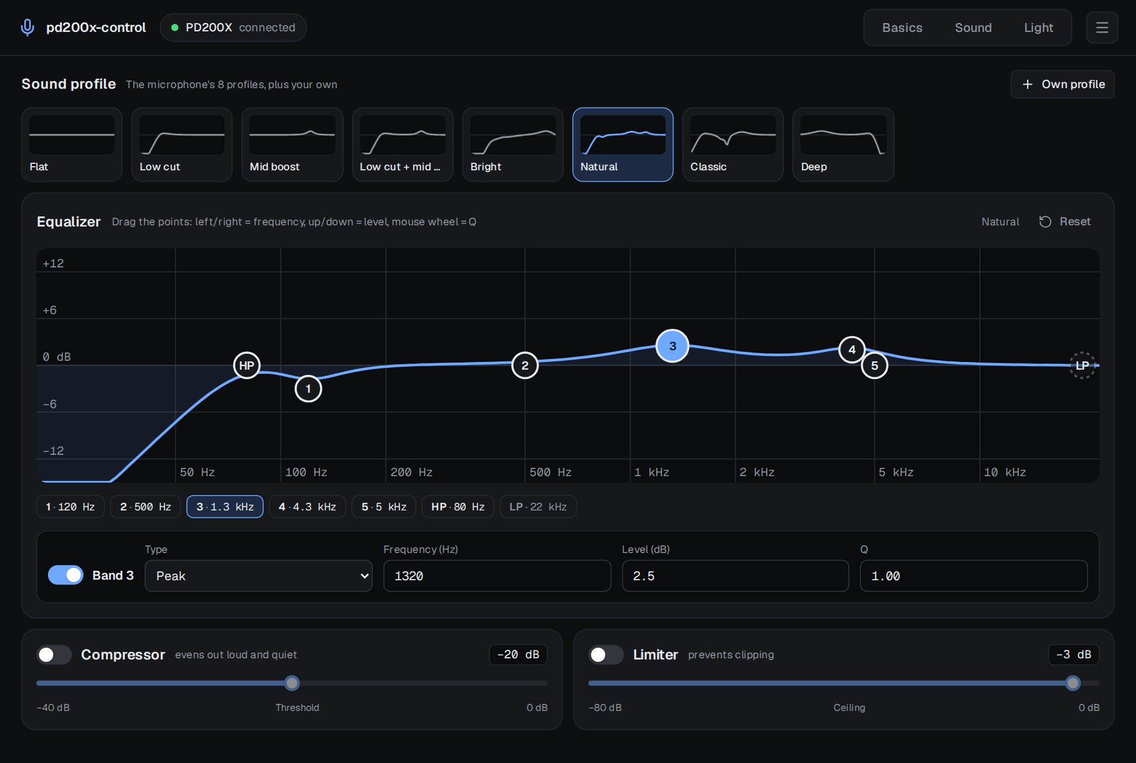Choose the Classic sound profile

click(733, 144)
